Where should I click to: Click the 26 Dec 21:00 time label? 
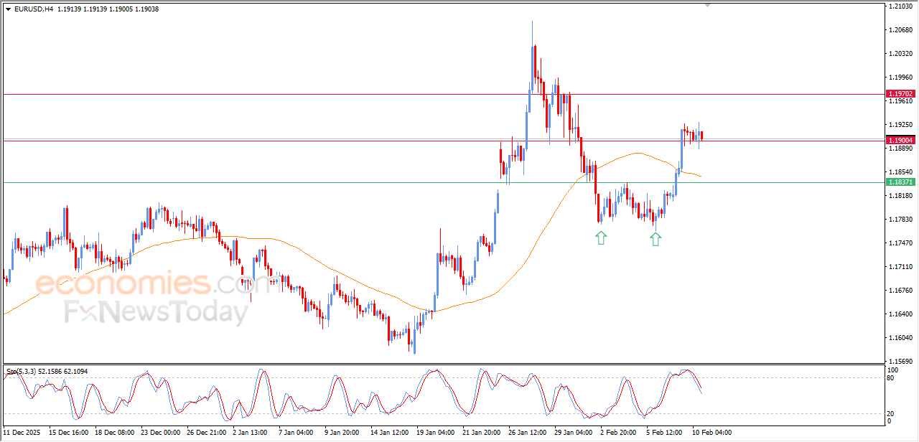pyautogui.click(x=207, y=433)
